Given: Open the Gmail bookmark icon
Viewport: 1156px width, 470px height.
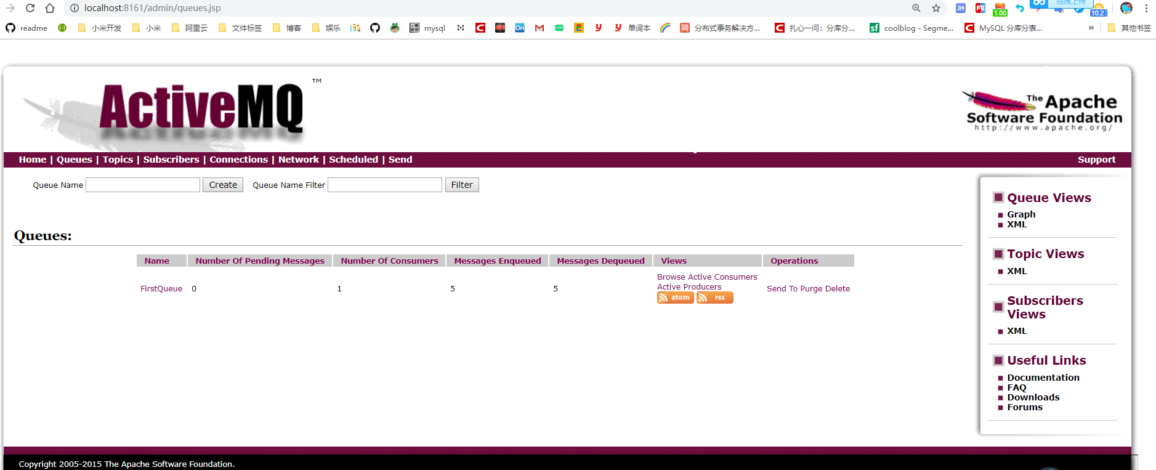Looking at the screenshot, I should pyautogui.click(x=540, y=28).
